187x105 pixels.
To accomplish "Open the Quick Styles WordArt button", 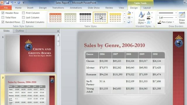I will (x=141, y=17).
